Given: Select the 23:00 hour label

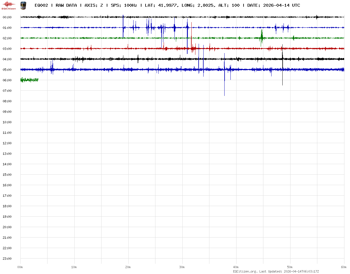Looking at the screenshot, I should point(7,259).
